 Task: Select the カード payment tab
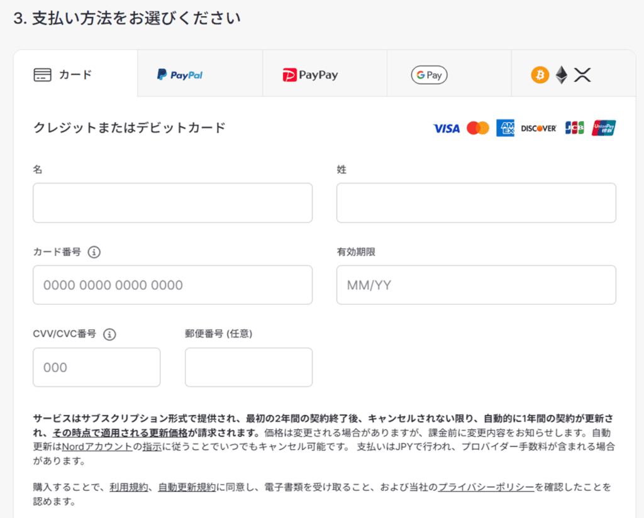click(75, 75)
